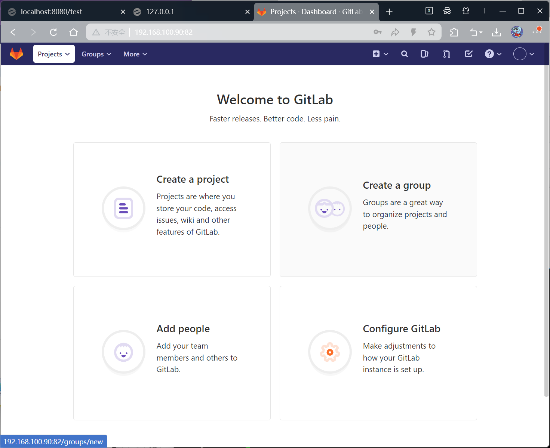This screenshot has height=448, width=550.
Task: Go back to previous page
Action: point(13,32)
